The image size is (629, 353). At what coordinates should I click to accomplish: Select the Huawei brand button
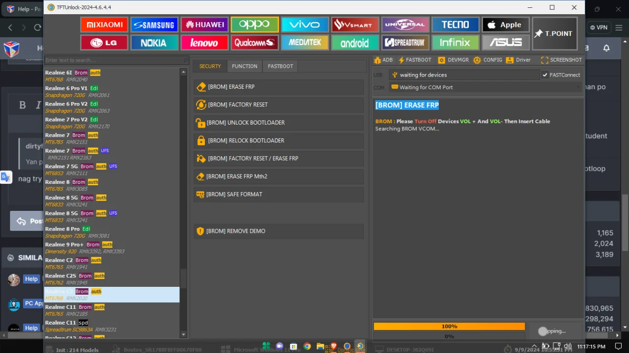pyautogui.click(x=204, y=25)
